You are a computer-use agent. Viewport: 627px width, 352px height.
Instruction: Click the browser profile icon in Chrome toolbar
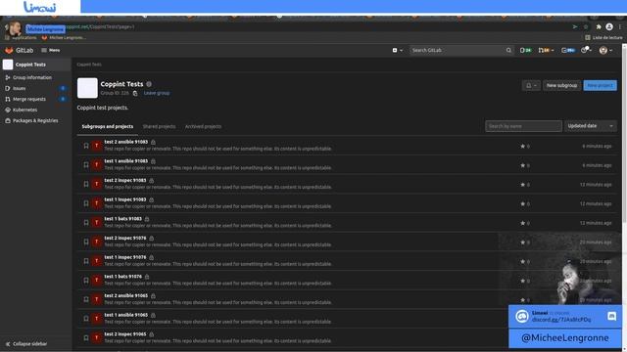609,26
